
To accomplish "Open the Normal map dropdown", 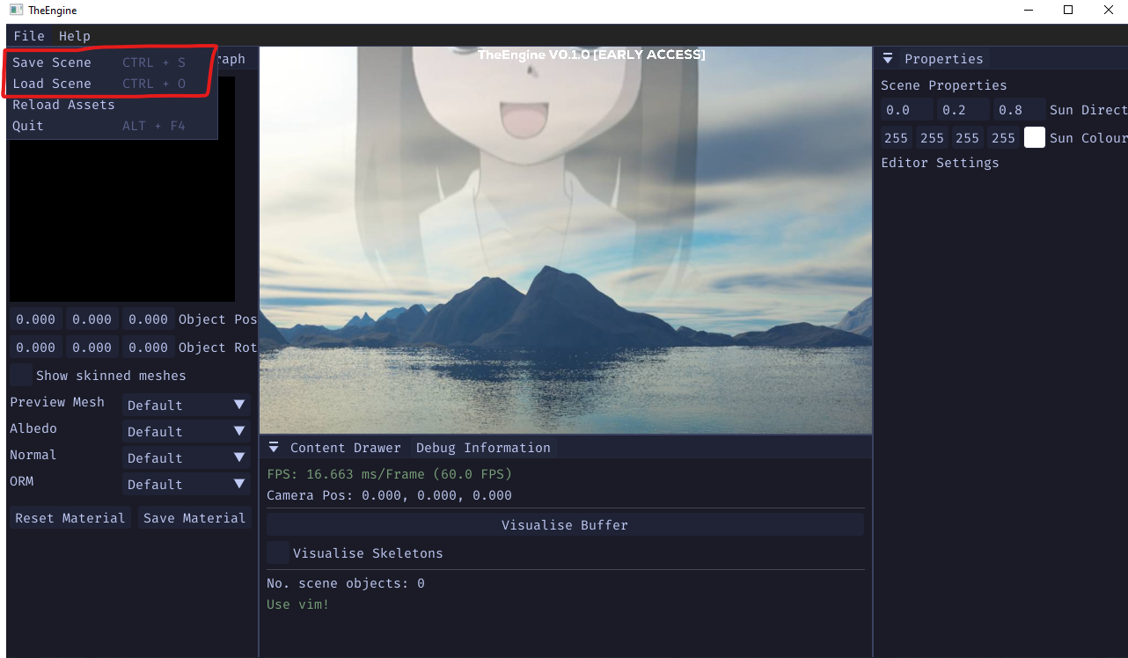I will pos(187,457).
